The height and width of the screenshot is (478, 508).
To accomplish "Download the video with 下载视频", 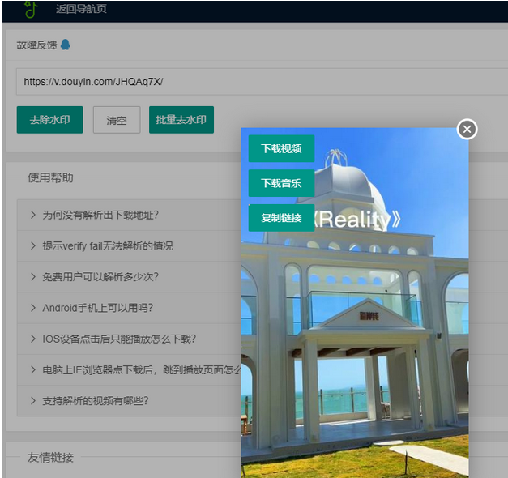I will click(x=281, y=148).
